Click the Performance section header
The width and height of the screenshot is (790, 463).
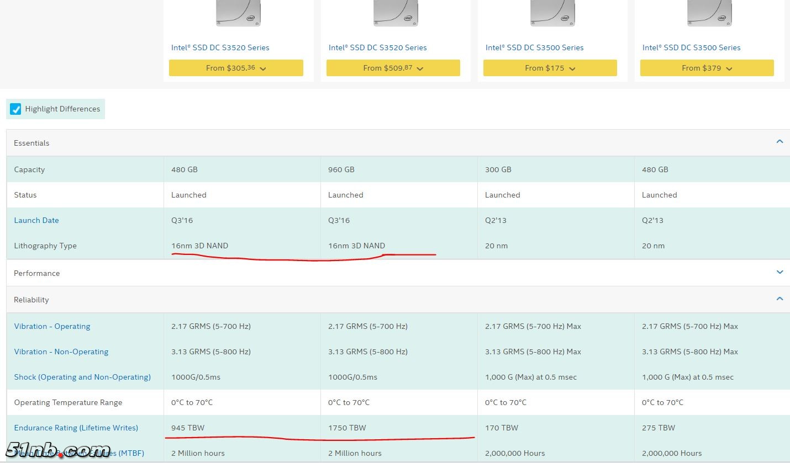(x=398, y=273)
